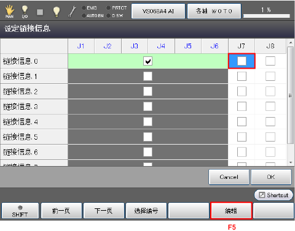Click the 编辑 F5 button
Viewport: 295px width, 231px height.
click(231, 211)
